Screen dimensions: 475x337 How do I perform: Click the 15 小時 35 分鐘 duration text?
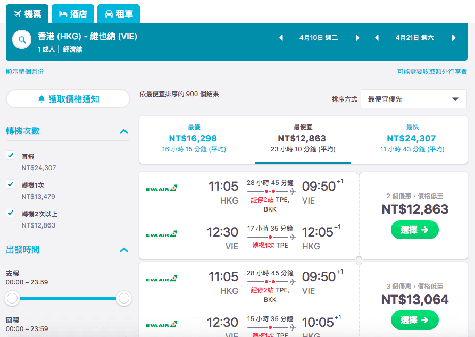270,319
